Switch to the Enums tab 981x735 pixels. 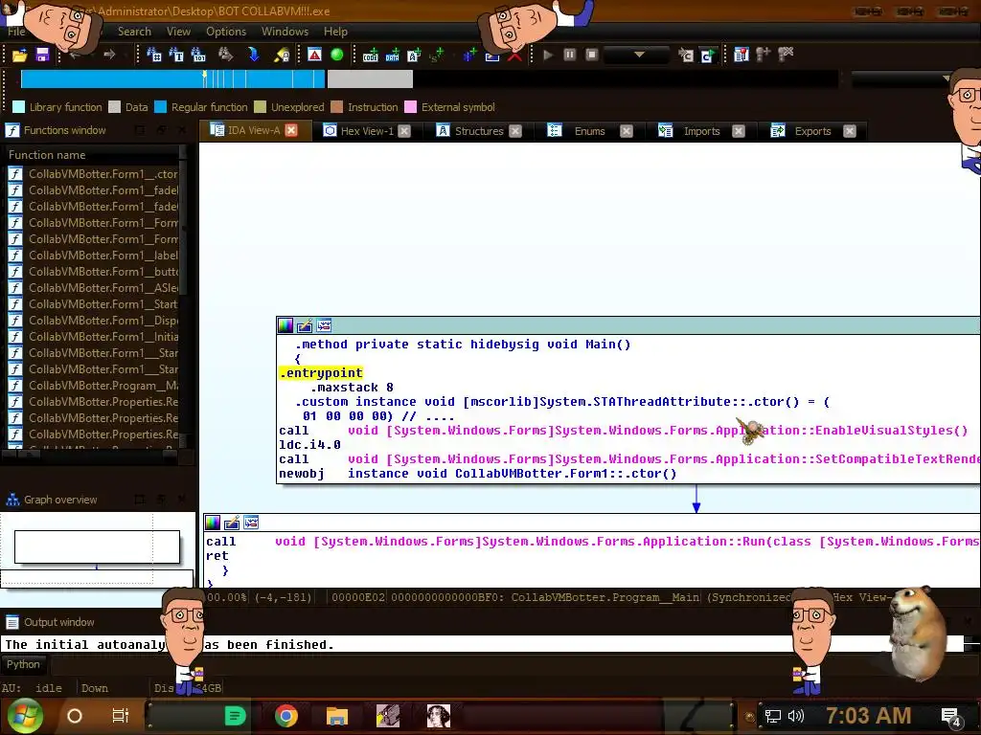589,130
